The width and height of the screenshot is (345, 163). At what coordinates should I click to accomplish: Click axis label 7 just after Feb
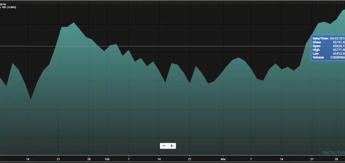[x=129, y=159]
